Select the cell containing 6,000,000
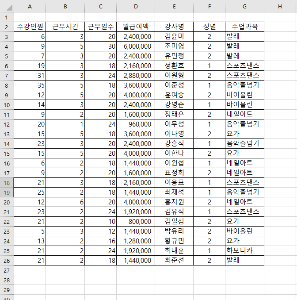 pyautogui.click(x=136, y=46)
